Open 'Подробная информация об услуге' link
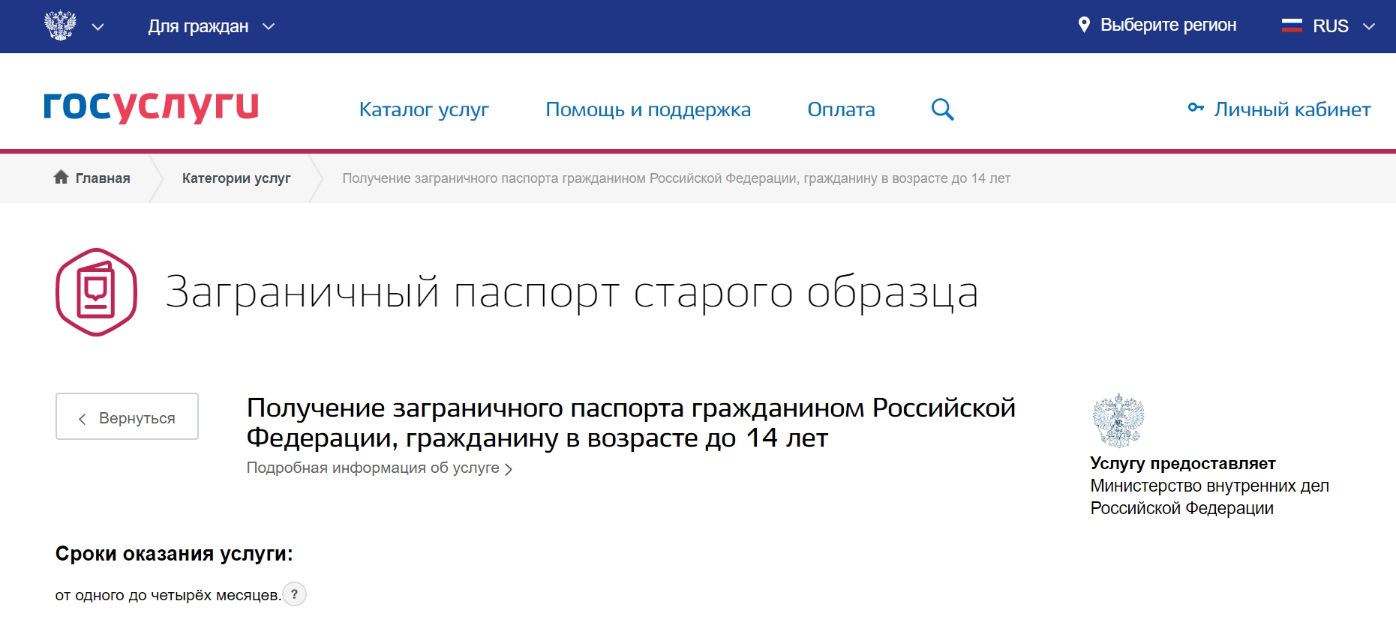 (x=380, y=468)
